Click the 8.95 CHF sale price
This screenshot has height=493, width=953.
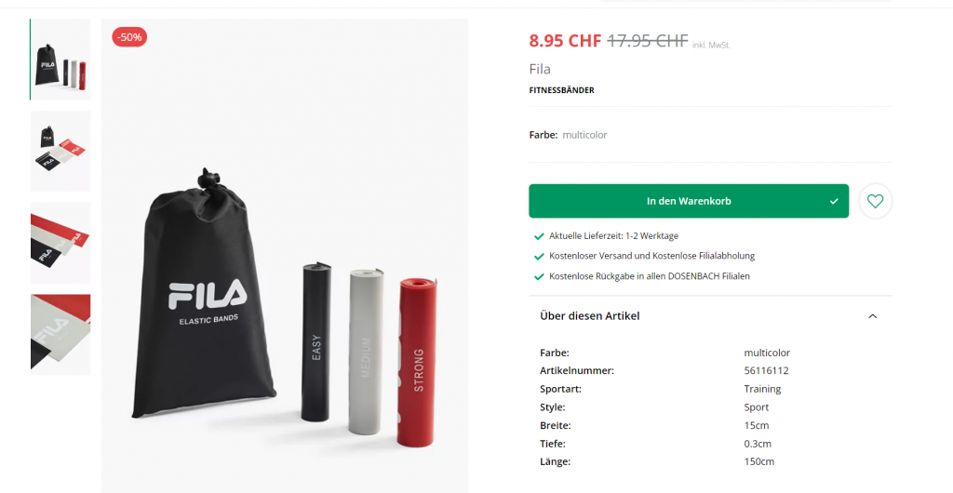pos(565,41)
